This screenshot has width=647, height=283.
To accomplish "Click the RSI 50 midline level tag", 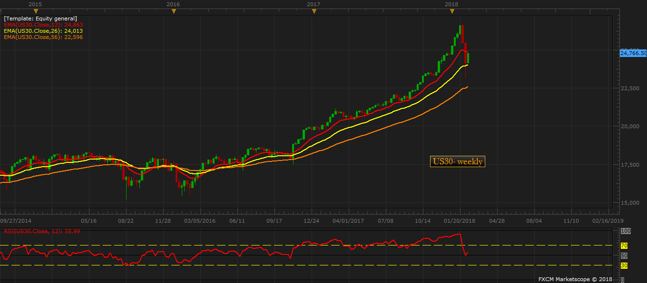I will [624, 255].
